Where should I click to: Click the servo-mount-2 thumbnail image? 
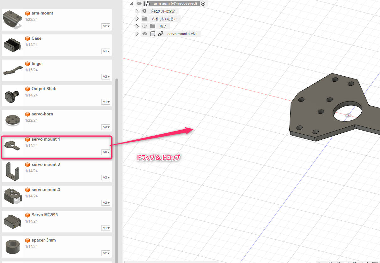(x=12, y=171)
